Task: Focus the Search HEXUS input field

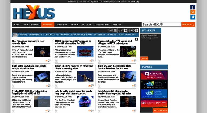Action: 161,25
